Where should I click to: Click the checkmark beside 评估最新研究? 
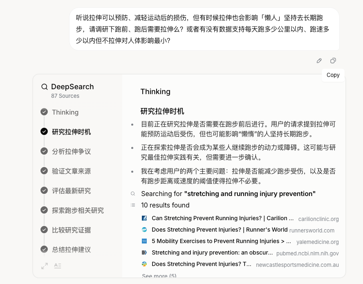coord(44,191)
